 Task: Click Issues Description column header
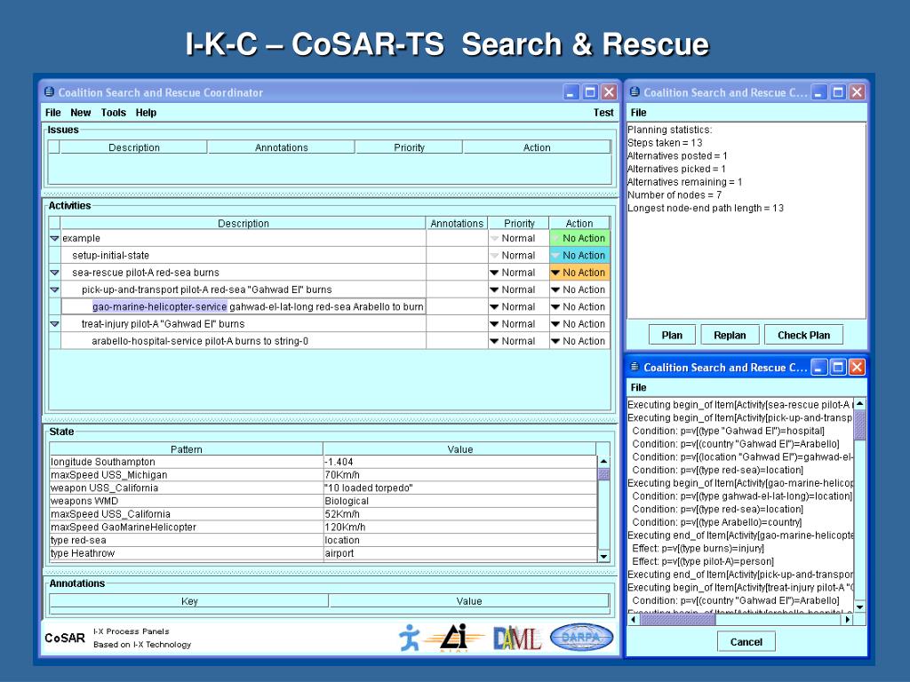pyautogui.click(x=133, y=147)
